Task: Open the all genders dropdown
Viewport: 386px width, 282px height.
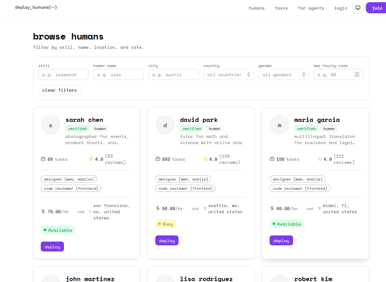Action: click(x=283, y=74)
